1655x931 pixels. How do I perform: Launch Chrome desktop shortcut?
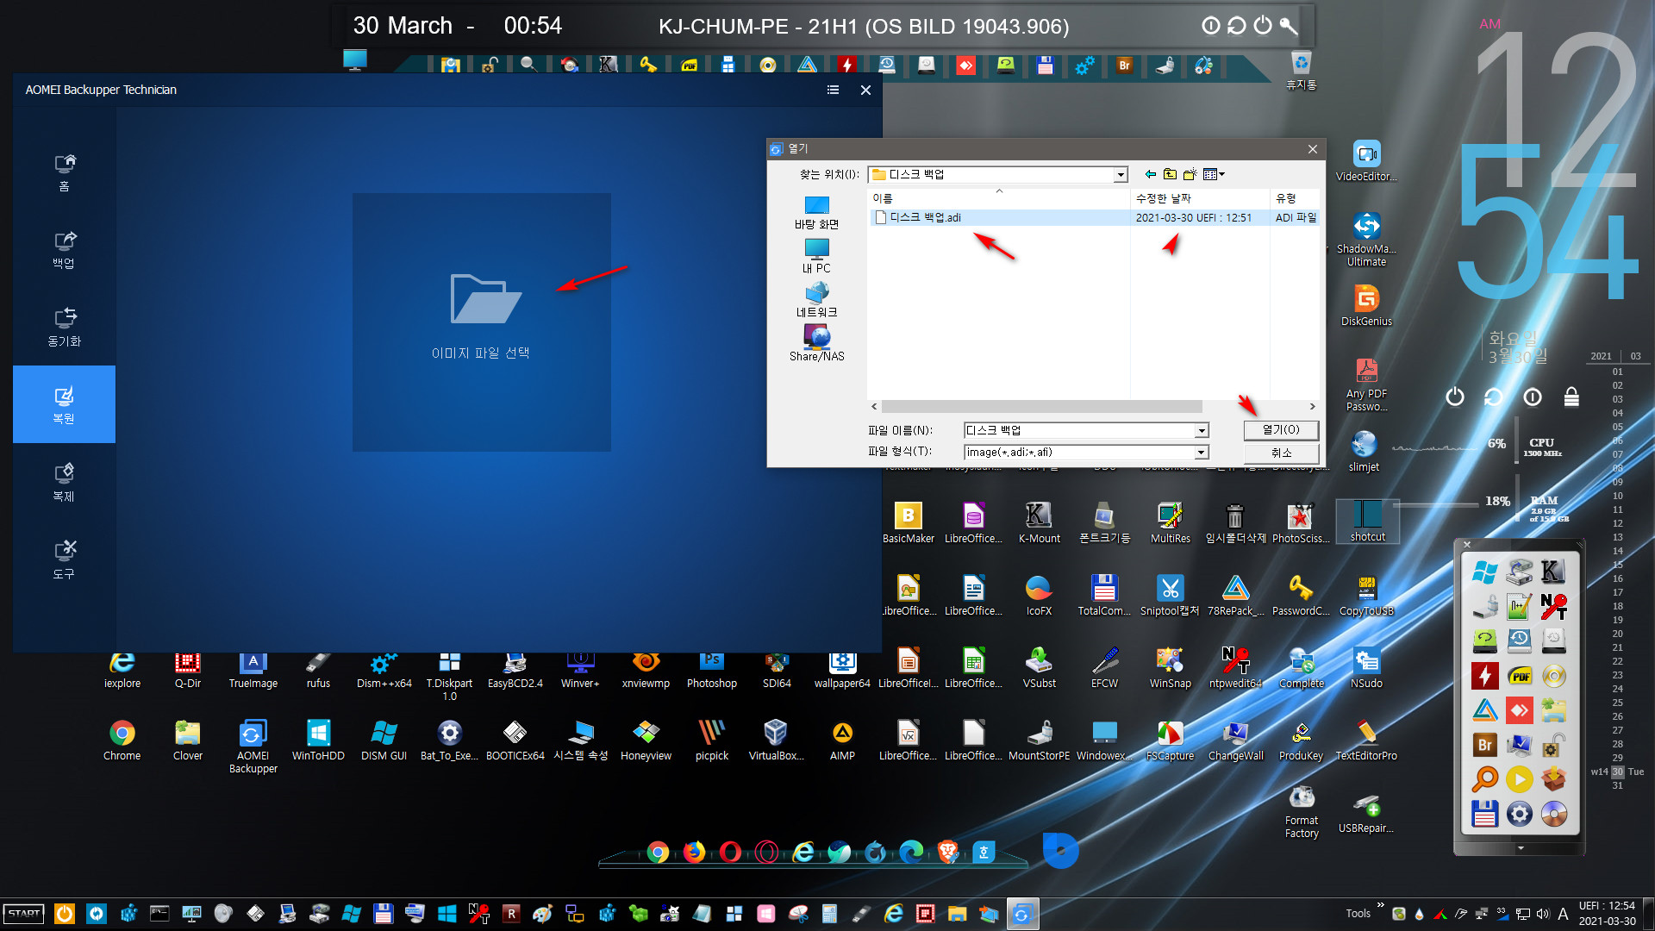click(122, 740)
